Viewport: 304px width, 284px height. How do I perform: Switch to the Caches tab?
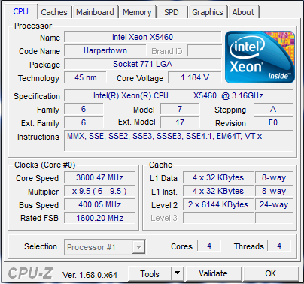click(x=54, y=12)
